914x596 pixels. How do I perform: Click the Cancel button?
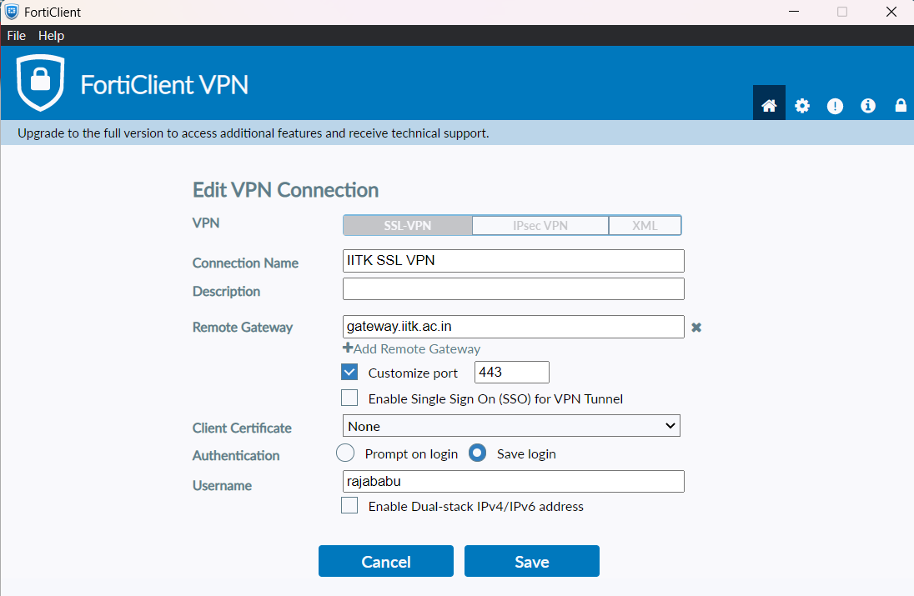pyautogui.click(x=386, y=561)
